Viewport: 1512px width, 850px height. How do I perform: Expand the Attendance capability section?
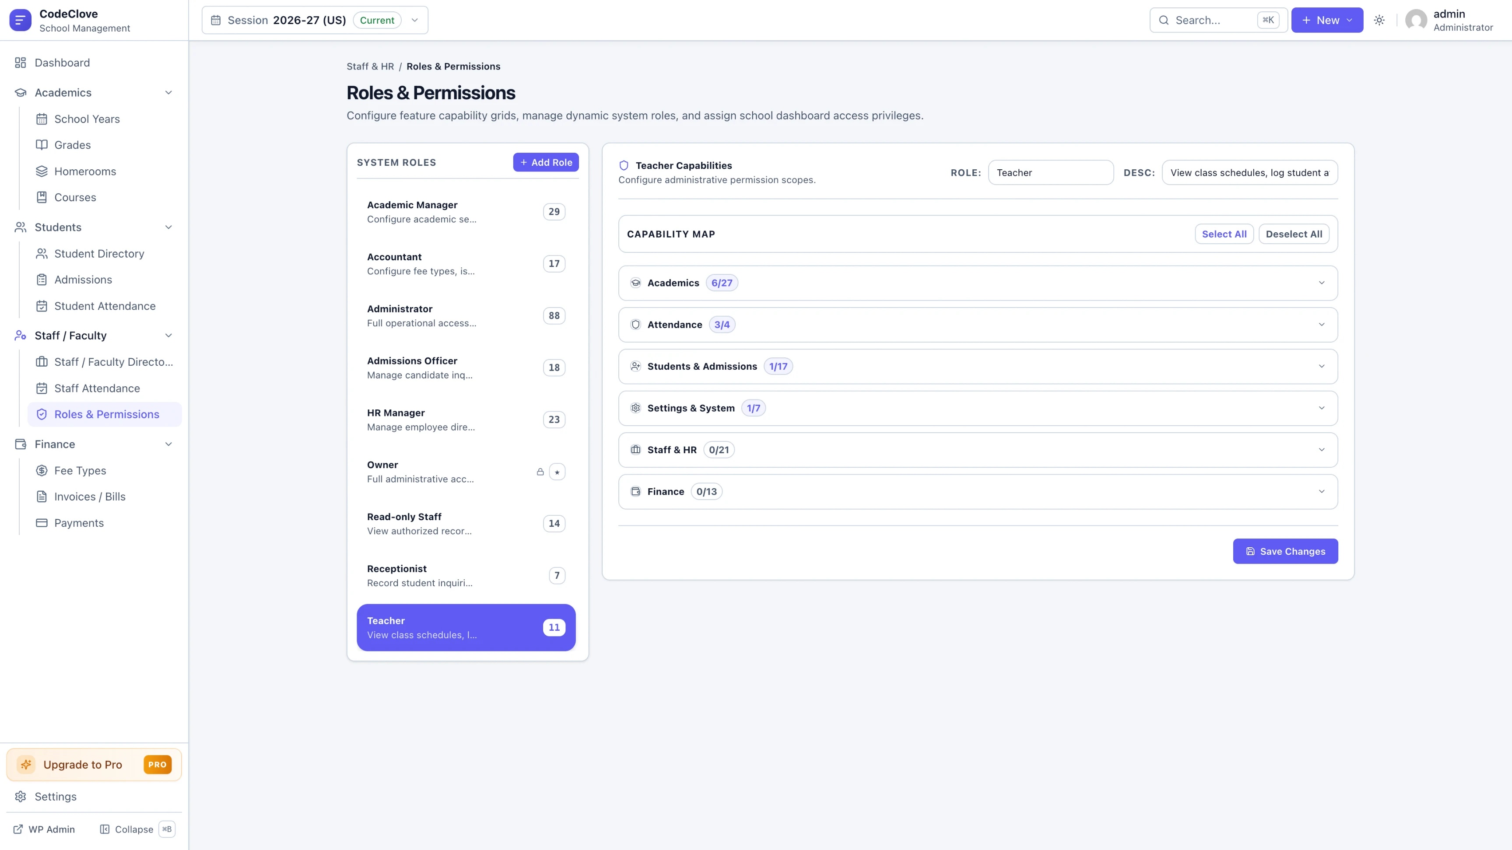click(978, 325)
